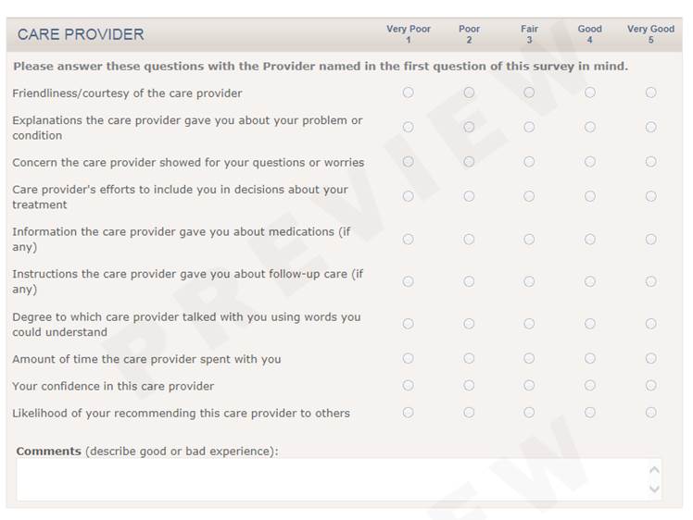Choose Very Good for words you could understand
The image size is (693, 520).
(x=650, y=324)
